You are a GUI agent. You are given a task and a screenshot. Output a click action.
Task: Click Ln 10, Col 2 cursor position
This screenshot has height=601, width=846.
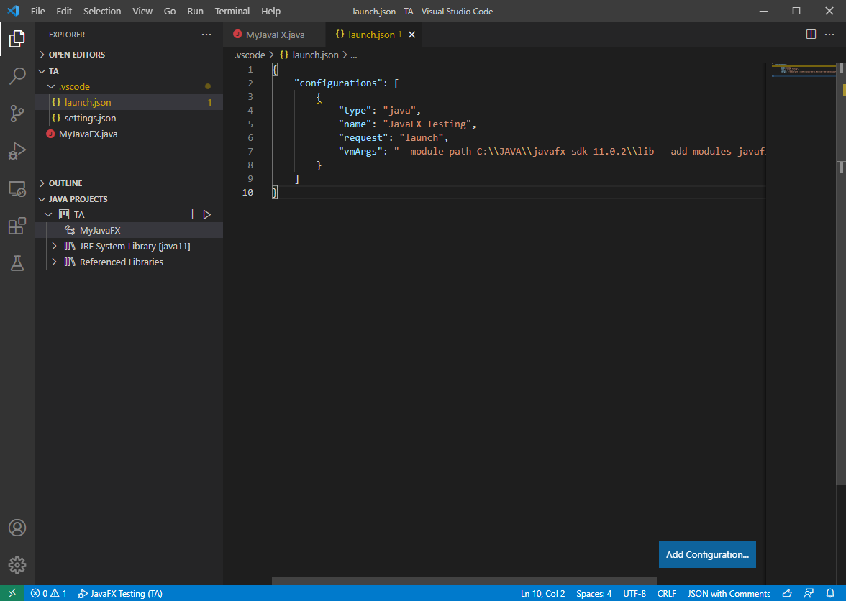pos(542,594)
